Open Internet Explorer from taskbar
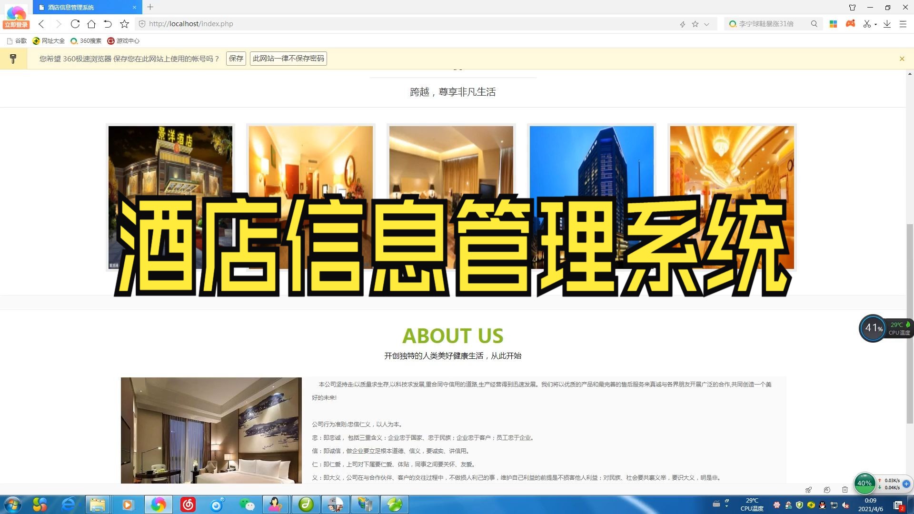 coord(69,504)
